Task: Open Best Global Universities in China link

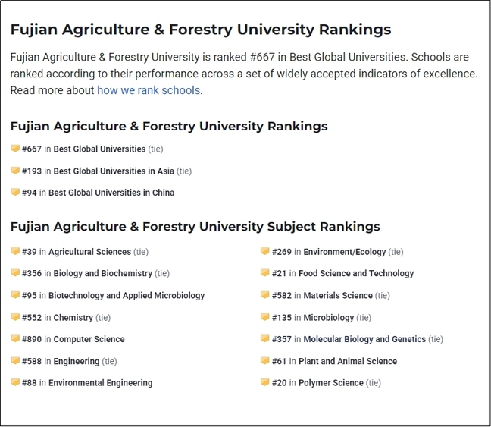Action: tap(111, 193)
